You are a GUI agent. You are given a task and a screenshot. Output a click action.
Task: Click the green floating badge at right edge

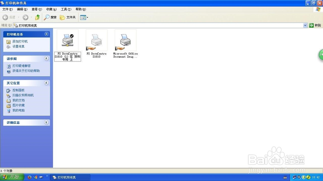click(321, 55)
